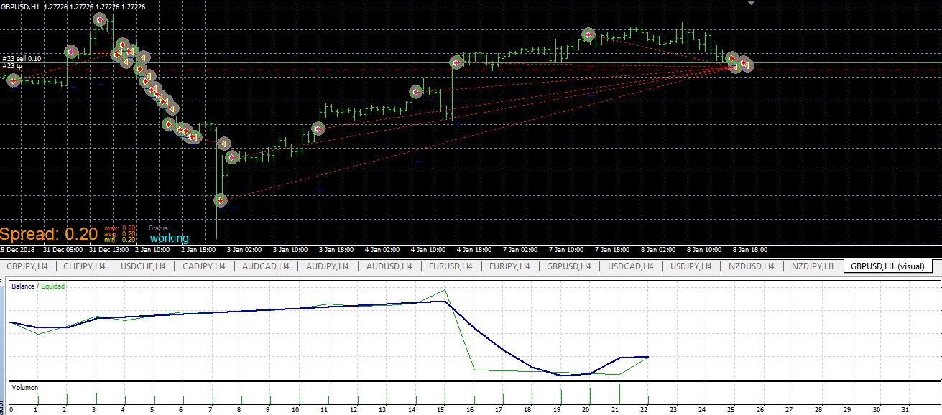
Task: Click the cyan working status text
Action: click(169, 238)
